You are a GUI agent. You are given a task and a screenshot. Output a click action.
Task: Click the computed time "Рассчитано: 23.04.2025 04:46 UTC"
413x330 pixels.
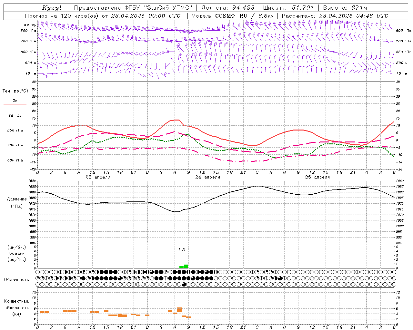(x=335, y=16)
